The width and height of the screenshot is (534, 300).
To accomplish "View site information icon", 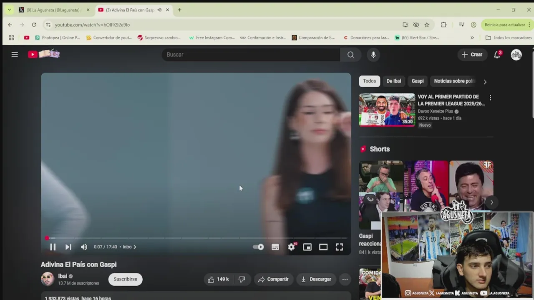I will click(48, 25).
